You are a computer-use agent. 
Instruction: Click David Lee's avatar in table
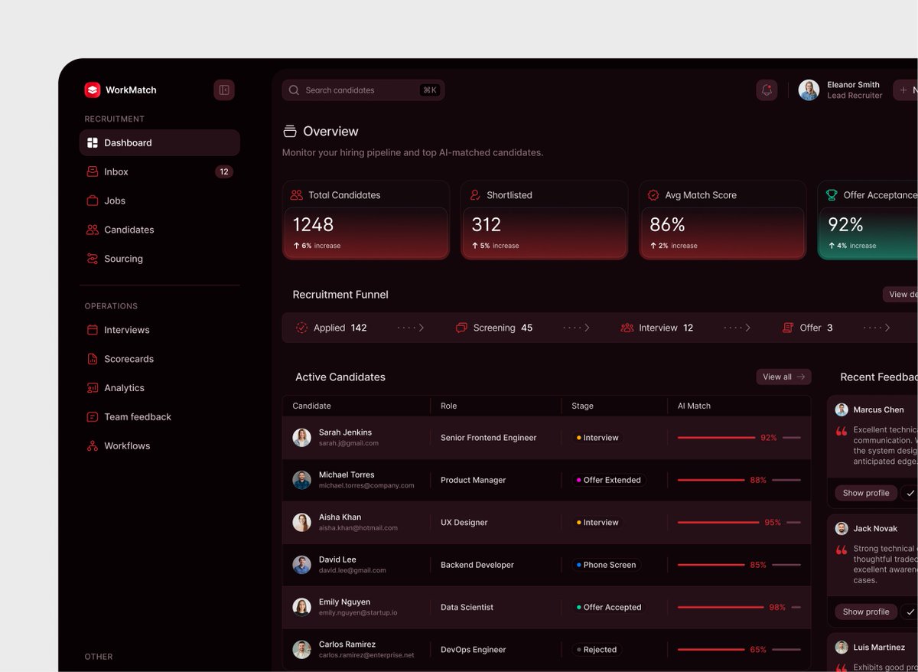[x=301, y=565]
